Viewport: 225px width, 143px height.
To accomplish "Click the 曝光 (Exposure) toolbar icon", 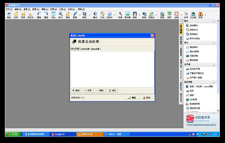I will coord(95,15).
